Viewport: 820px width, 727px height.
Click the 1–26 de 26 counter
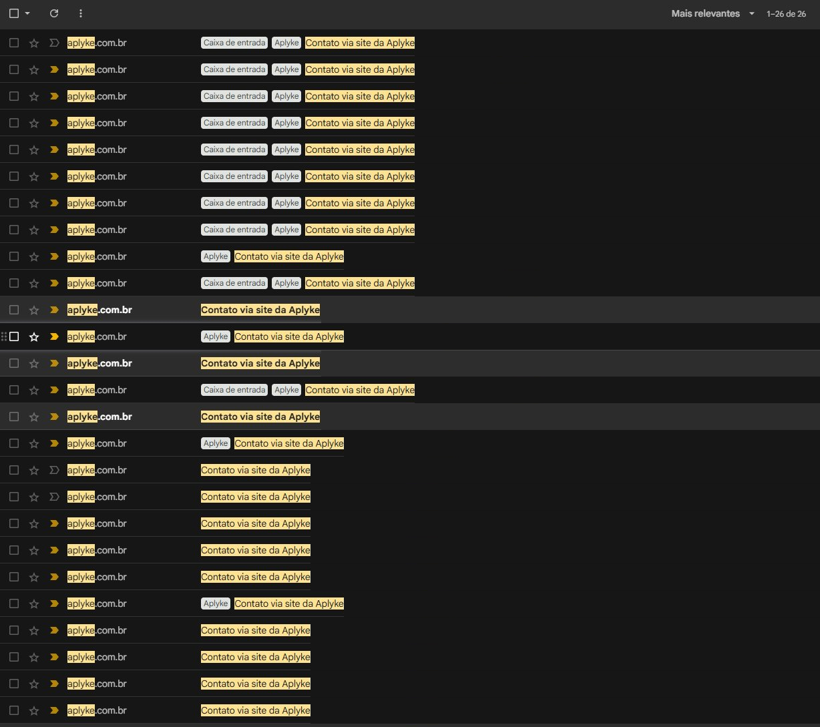pyautogui.click(x=786, y=13)
